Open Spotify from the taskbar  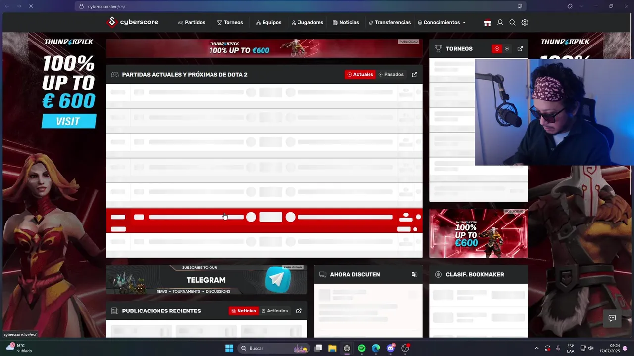(x=362, y=348)
